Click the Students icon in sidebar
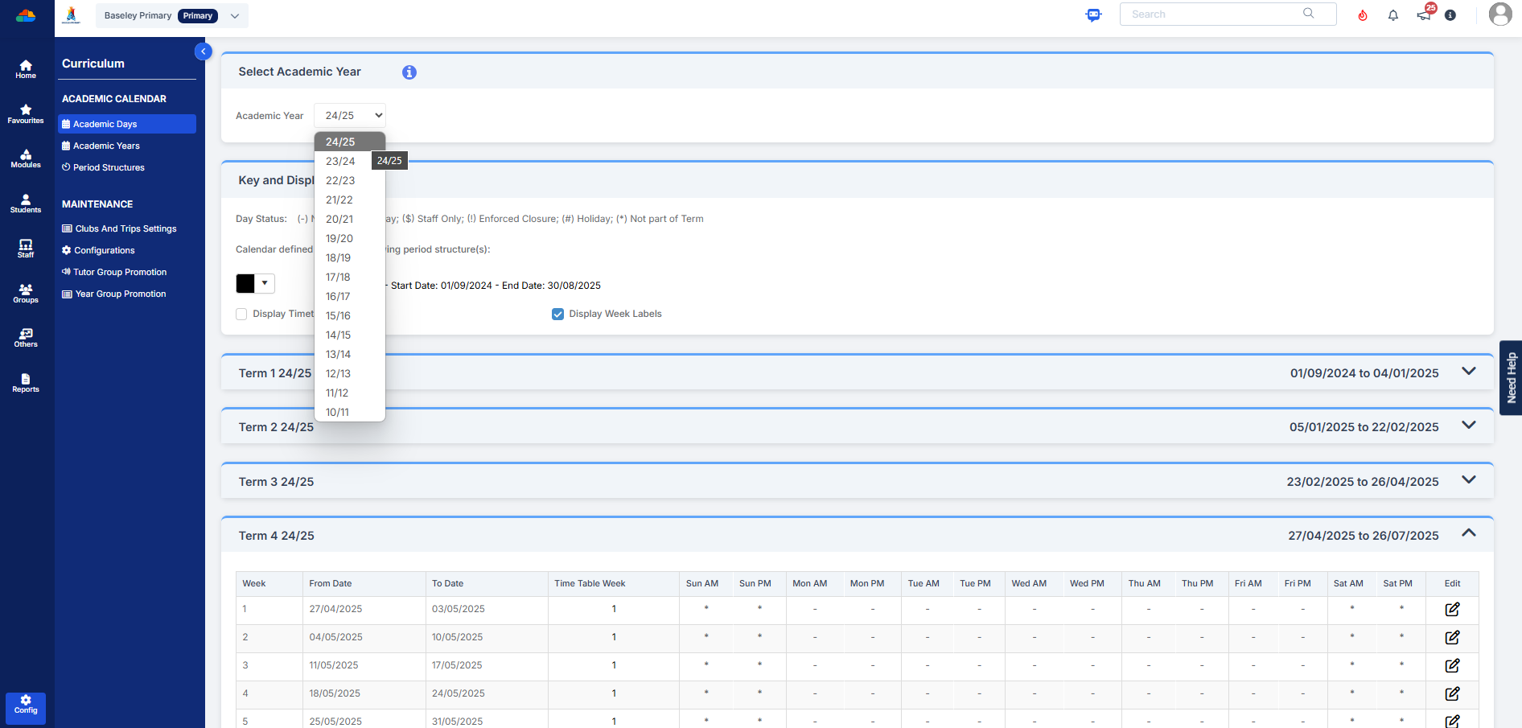Image resolution: width=1522 pixels, height=728 pixels. (x=26, y=204)
